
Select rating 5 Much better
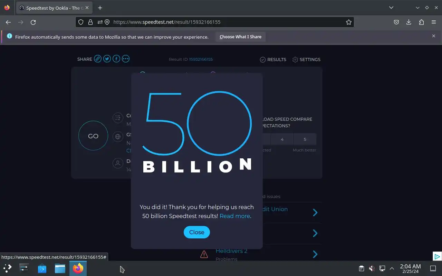[305, 139]
